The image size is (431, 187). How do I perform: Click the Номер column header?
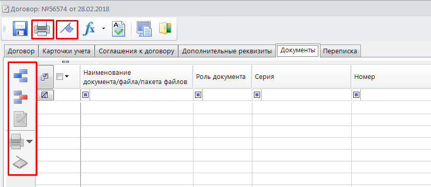391,77
